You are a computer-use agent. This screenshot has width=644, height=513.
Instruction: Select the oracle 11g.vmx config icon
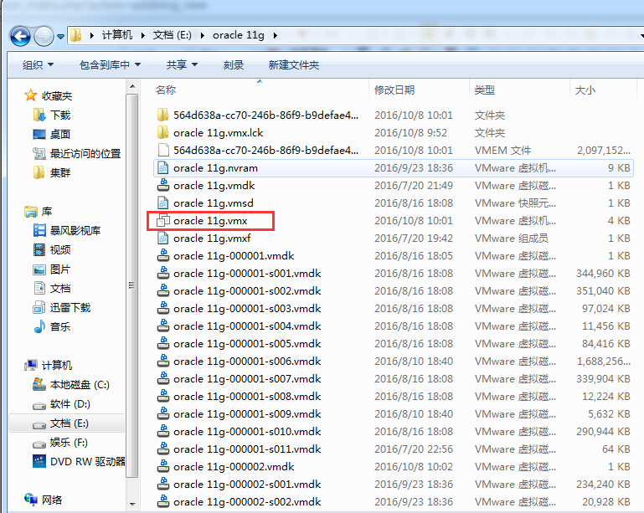click(x=163, y=220)
